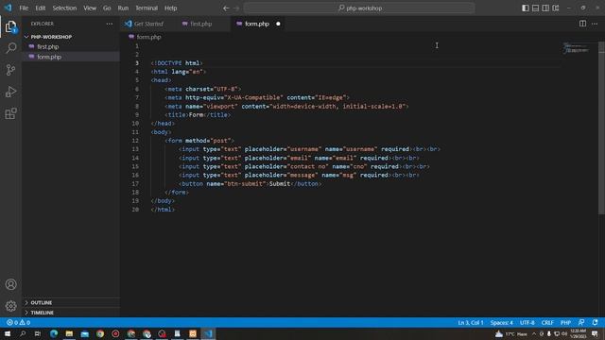This screenshot has height=340, width=605.
Task: Open the Help menu
Action: [170, 8]
